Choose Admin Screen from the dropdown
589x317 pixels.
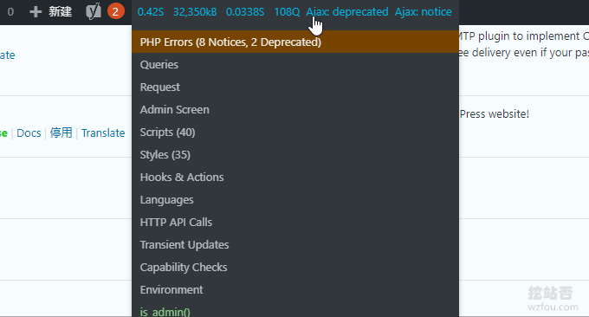point(294,109)
